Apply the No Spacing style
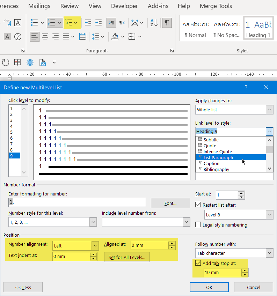 pyautogui.click(x=227, y=28)
